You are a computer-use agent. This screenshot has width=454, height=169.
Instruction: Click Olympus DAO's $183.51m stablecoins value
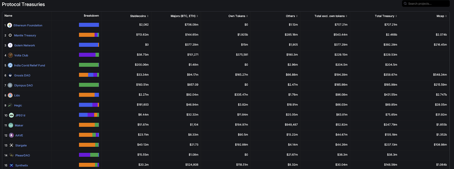142,85
